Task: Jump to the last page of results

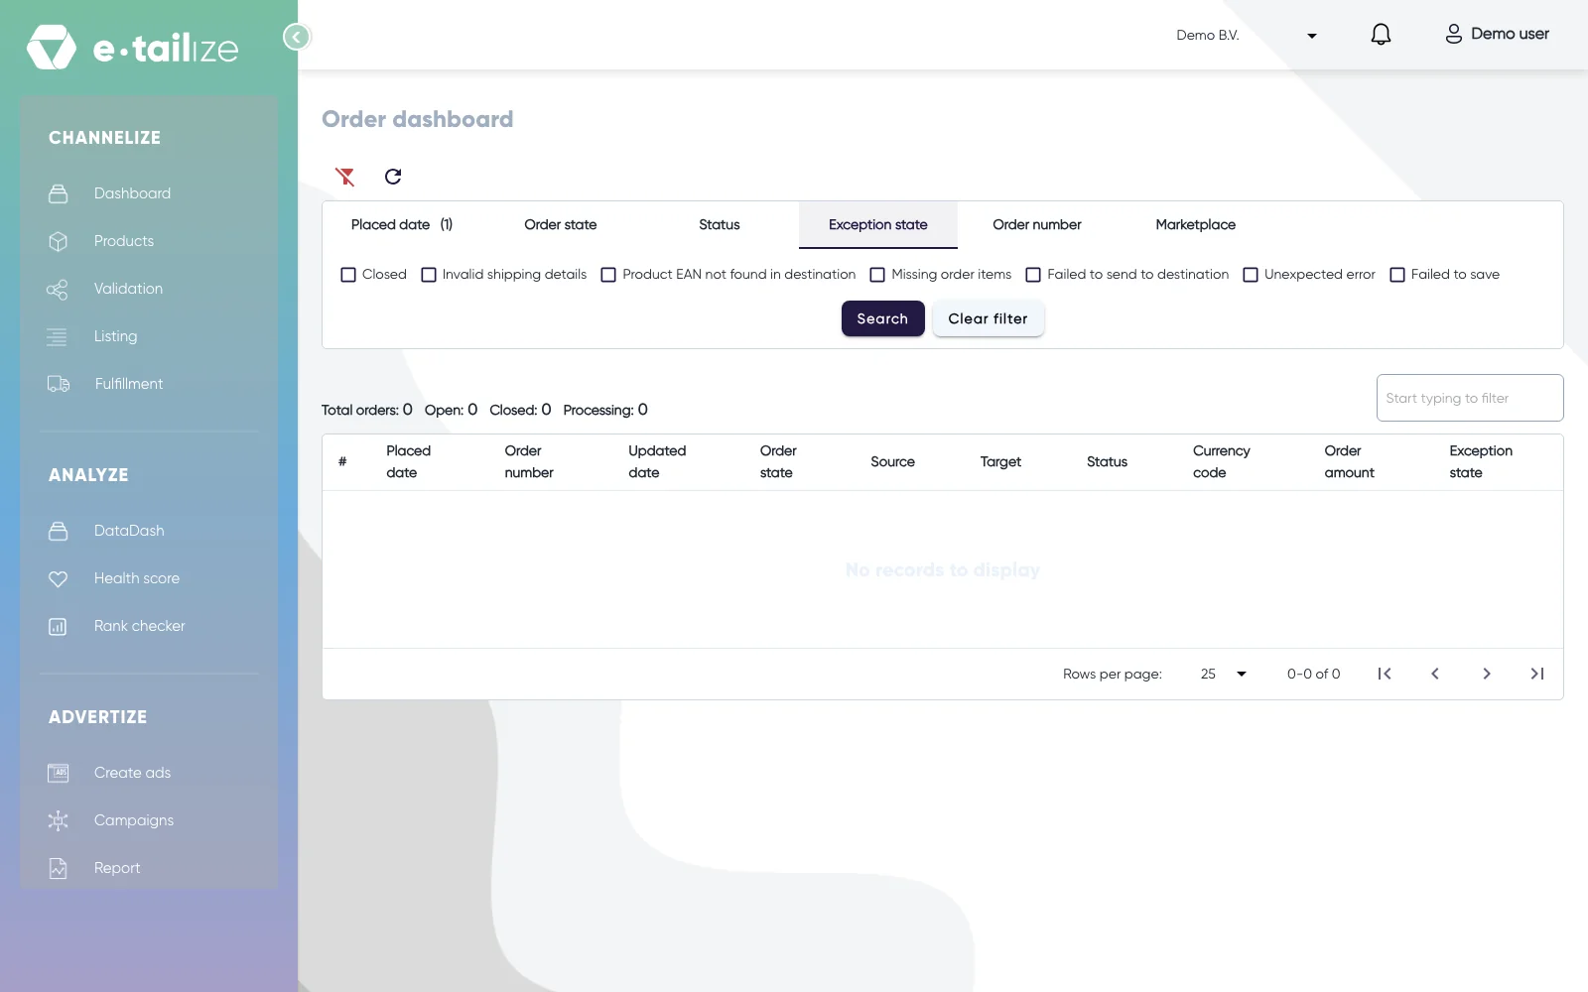Action: pos(1537,674)
